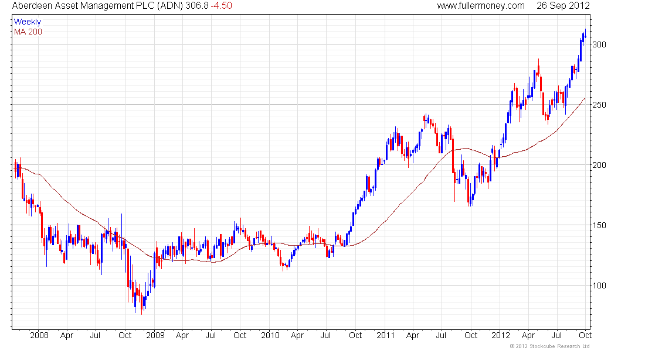Click the 'Apr' label after 2011
645x351 pixels.
pyautogui.click(x=413, y=336)
